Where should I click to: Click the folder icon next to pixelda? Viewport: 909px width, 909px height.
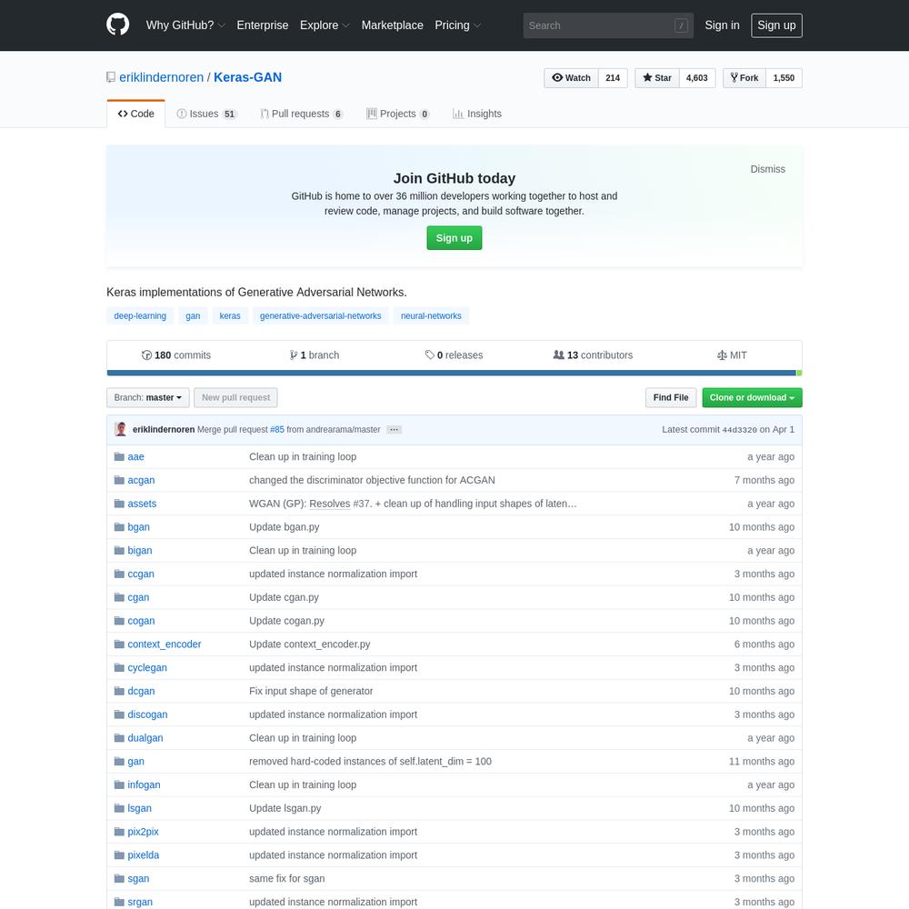point(119,855)
